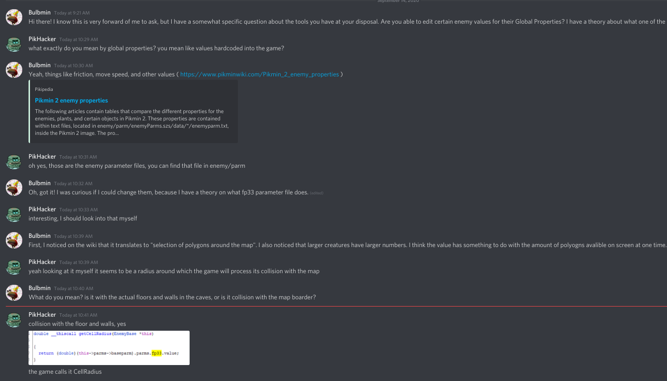Open Bulbmin's avatar beside the 10:30 AM message

[14, 70]
